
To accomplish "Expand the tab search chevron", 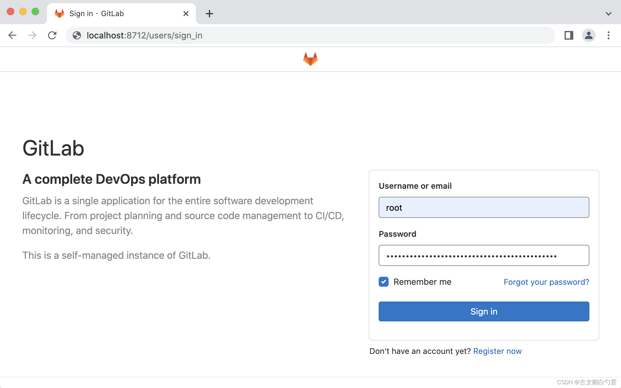I will [x=609, y=14].
